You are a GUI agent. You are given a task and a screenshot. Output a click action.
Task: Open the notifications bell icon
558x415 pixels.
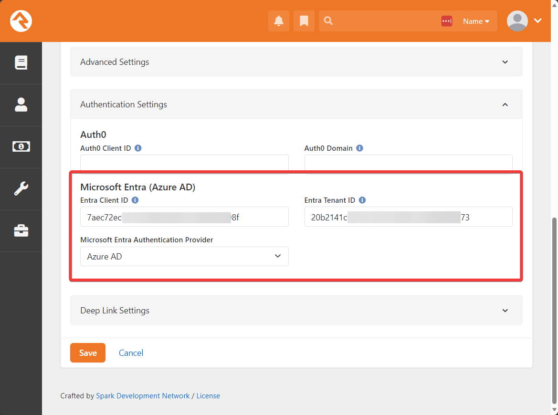(x=279, y=21)
